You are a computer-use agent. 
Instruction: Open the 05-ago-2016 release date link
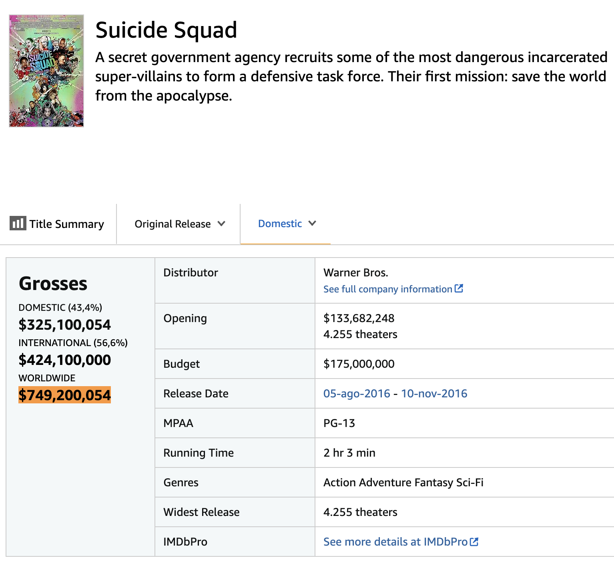click(357, 393)
